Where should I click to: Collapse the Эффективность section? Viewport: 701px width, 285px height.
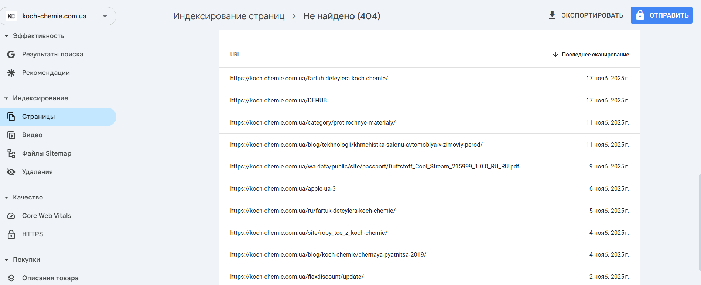click(7, 36)
